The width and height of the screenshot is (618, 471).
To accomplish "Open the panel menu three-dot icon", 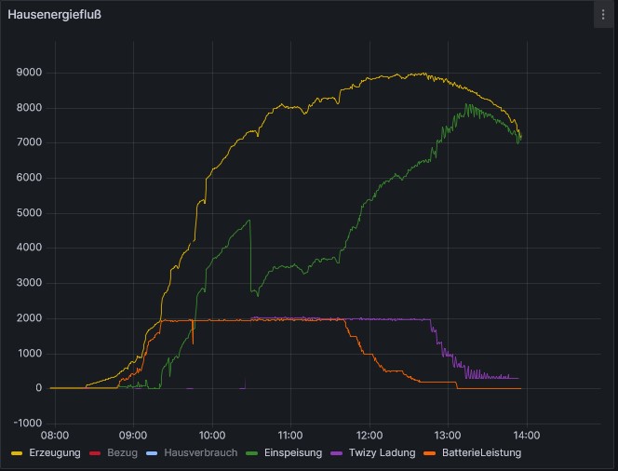I will click(x=604, y=16).
